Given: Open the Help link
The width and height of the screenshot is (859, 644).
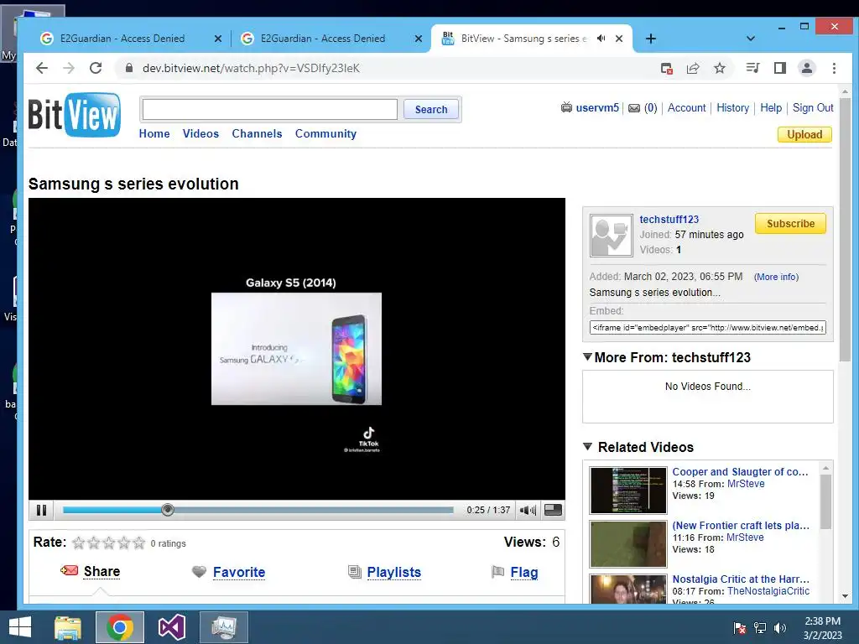Looking at the screenshot, I should pyautogui.click(x=771, y=108).
